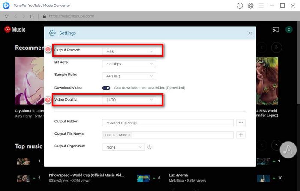The image size is (300, 191).
Task: Open the Output Format MP3 dropdown
Action: click(129, 51)
